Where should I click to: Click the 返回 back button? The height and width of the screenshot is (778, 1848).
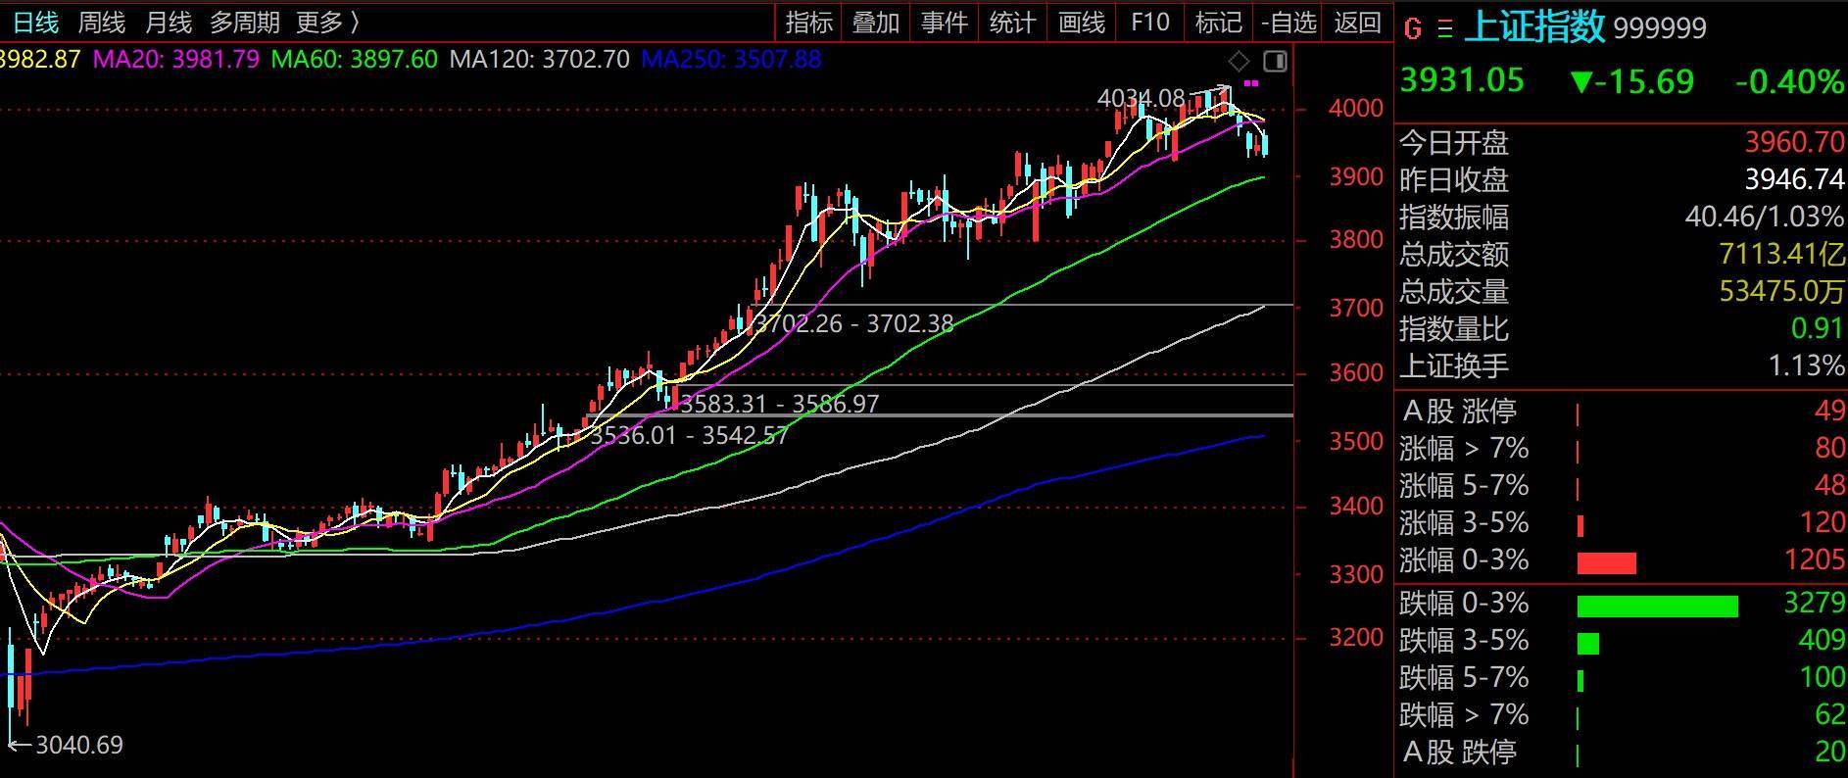(1357, 22)
